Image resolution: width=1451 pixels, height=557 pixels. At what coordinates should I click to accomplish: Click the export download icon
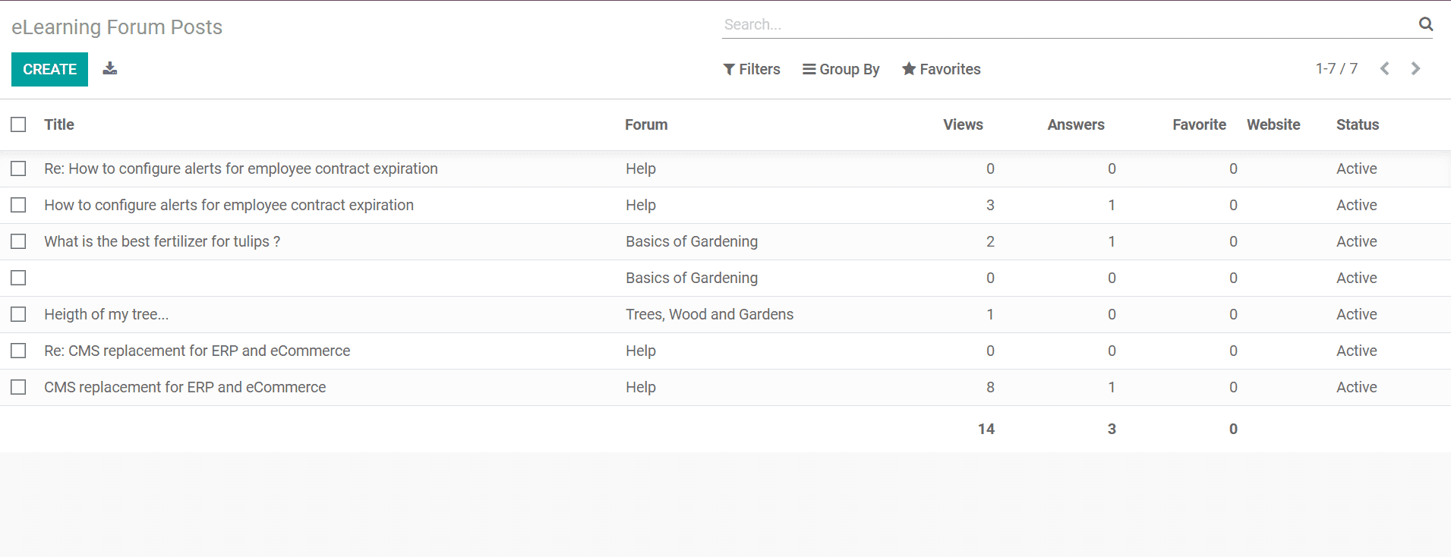[110, 68]
